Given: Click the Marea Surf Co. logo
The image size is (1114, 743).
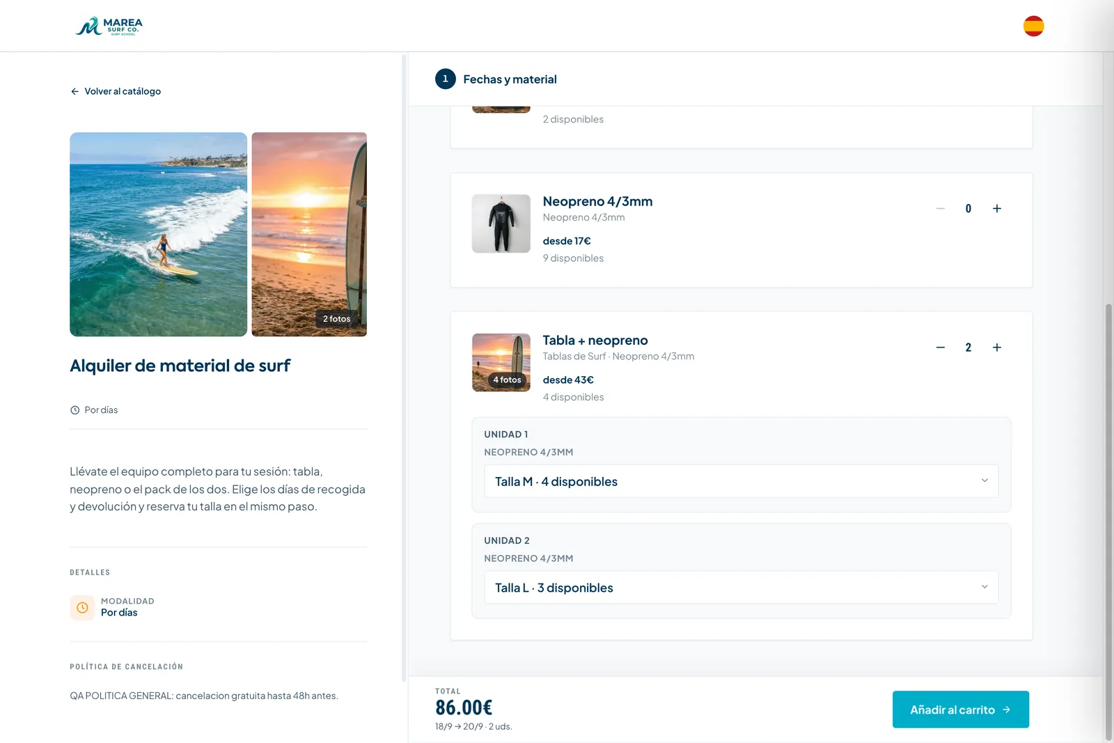Looking at the screenshot, I should coord(109,26).
